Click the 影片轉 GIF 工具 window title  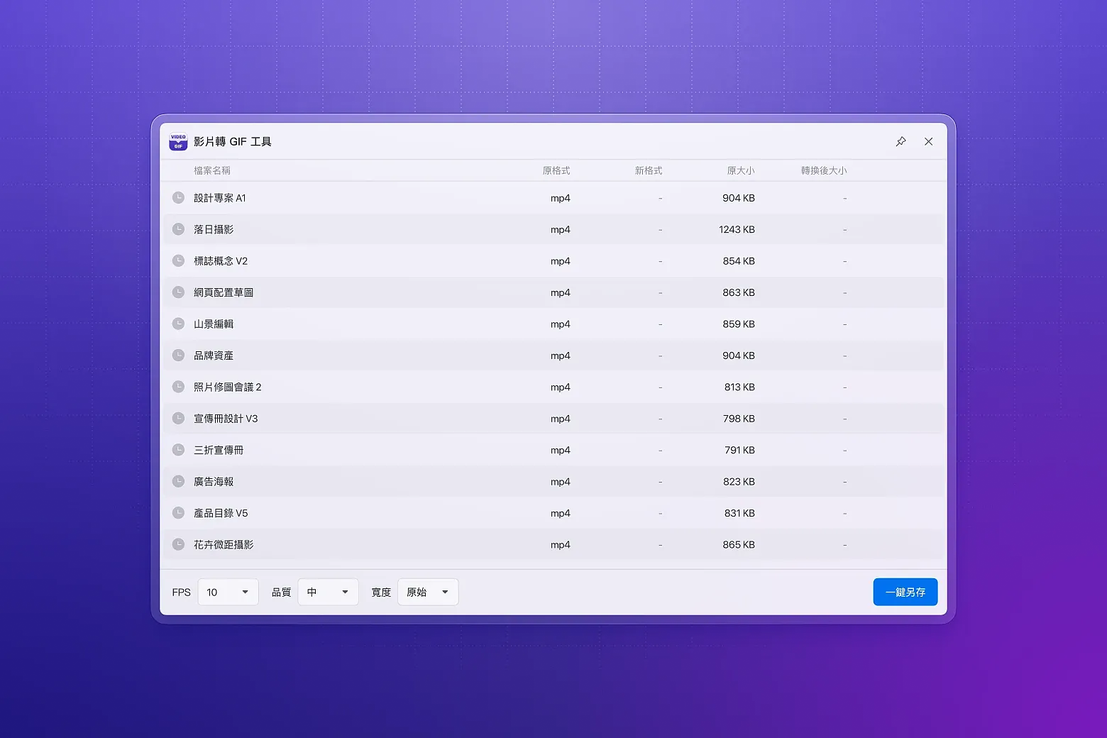[233, 142]
